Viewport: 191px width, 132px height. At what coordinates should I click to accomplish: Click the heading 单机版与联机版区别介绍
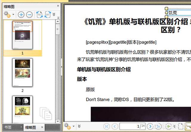click(104, 70)
